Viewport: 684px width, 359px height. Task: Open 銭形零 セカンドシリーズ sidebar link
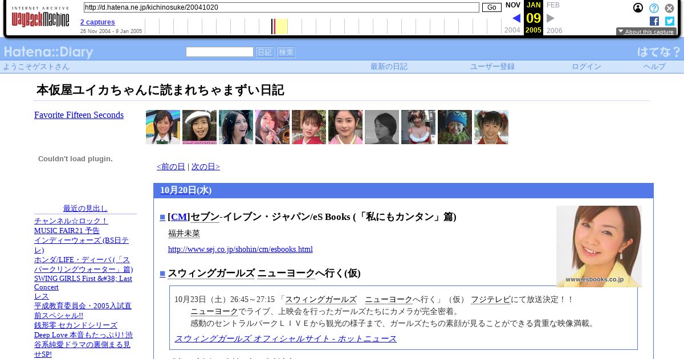point(76,325)
